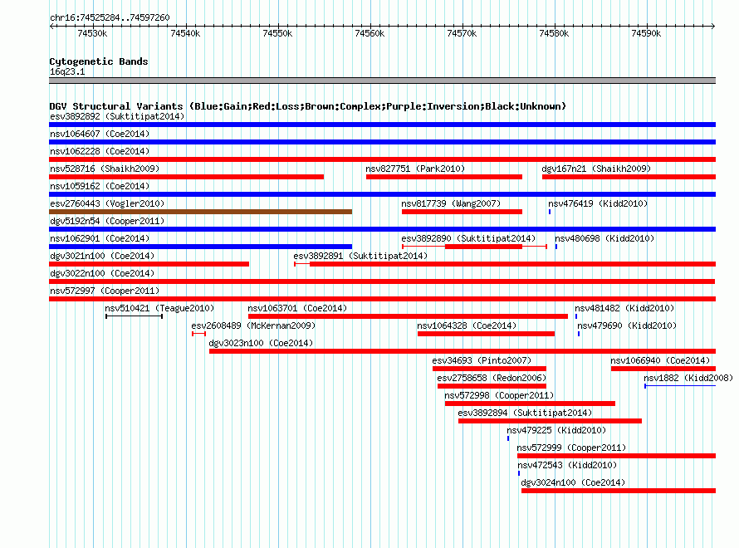The height and width of the screenshot is (548, 739).
Task: Click the esv2760443 (Vogler2010) label
Action: (107, 203)
